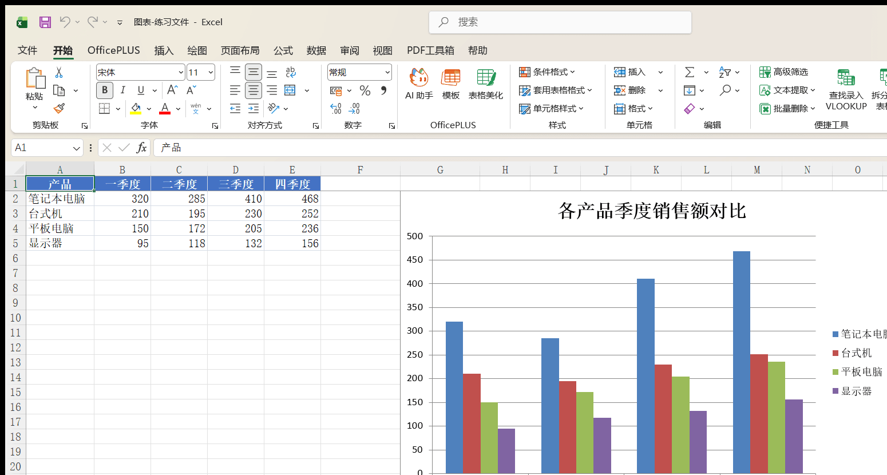887x475 pixels.
Task: Switch to the 数据 ribbon tab
Action: [316, 50]
